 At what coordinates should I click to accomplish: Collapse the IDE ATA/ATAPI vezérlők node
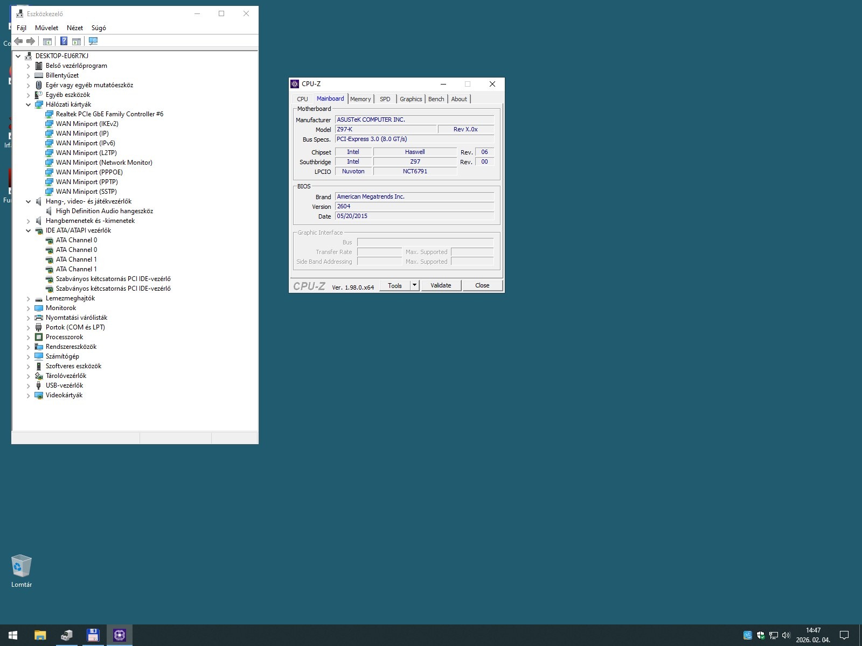29,230
